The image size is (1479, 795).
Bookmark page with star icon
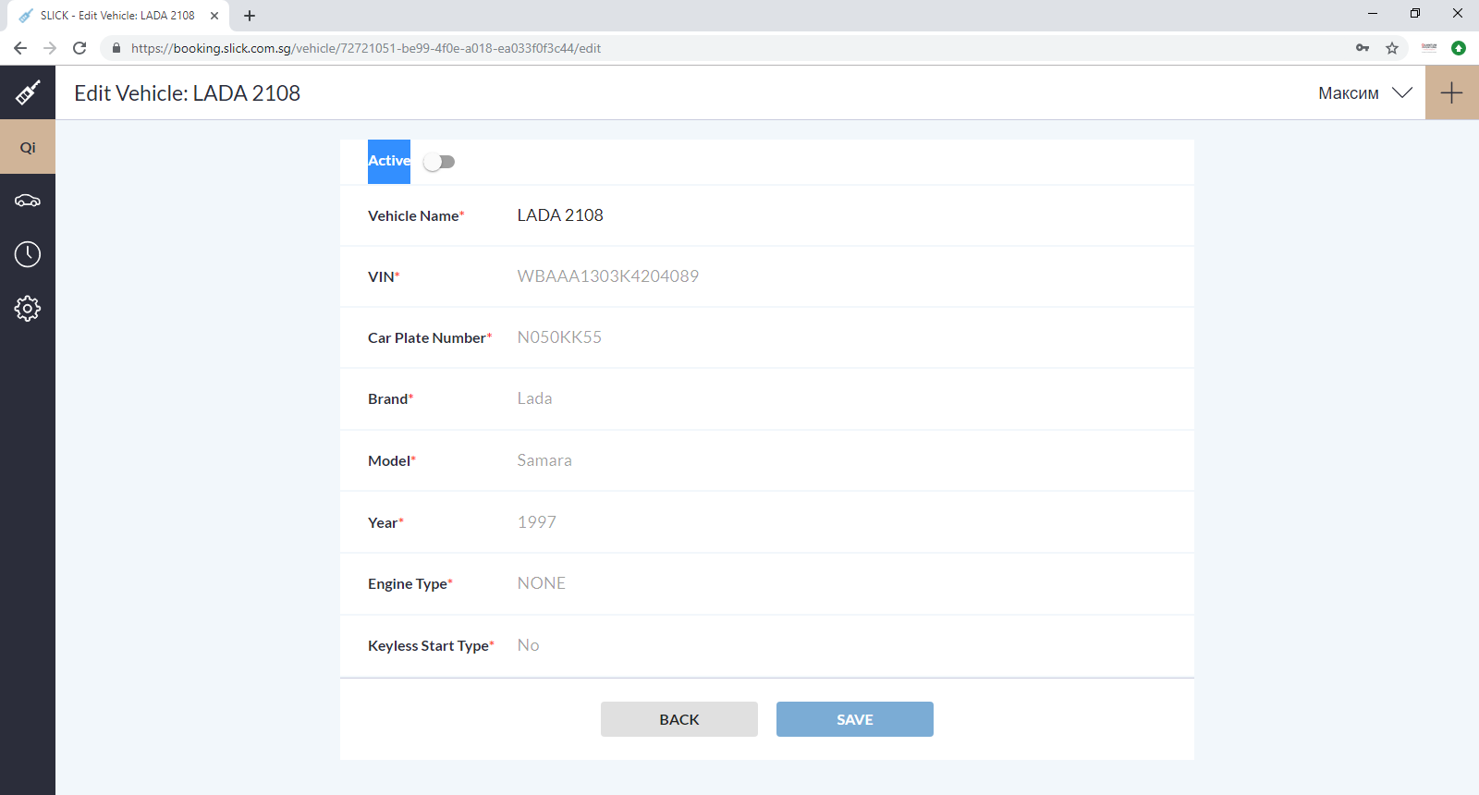pos(1392,48)
